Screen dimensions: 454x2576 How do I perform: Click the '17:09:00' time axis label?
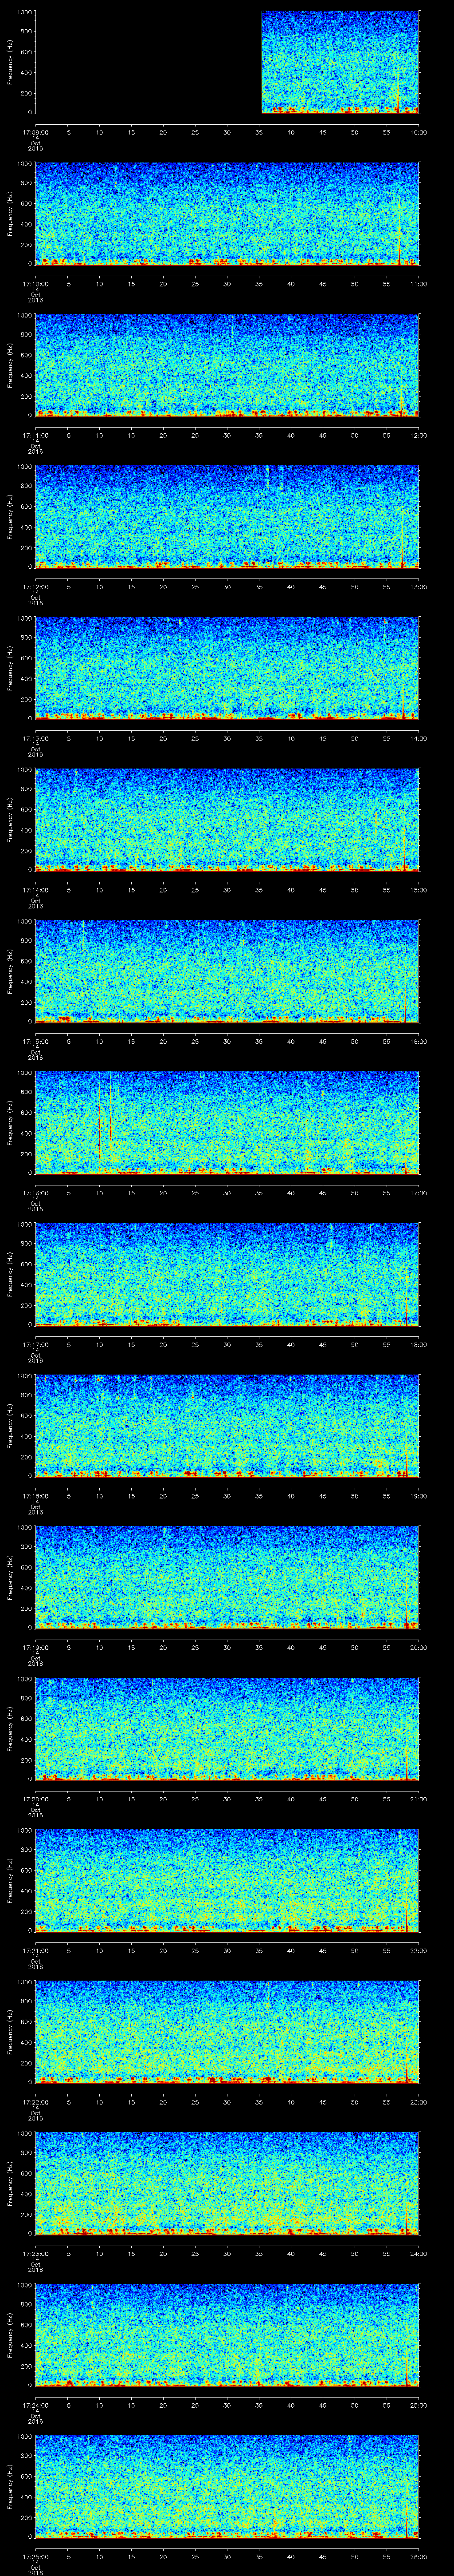tap(35, 131)
